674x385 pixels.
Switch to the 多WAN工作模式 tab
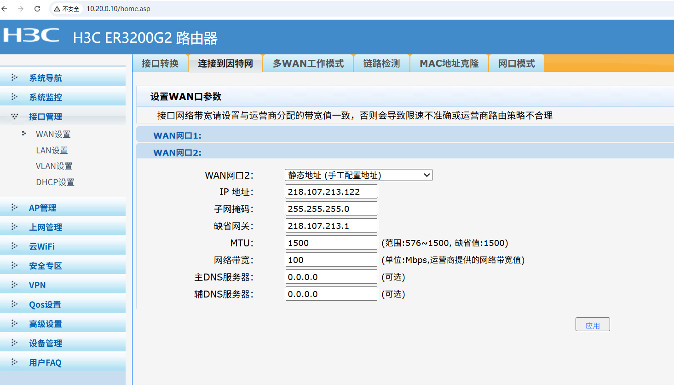(x=308, y=64)
